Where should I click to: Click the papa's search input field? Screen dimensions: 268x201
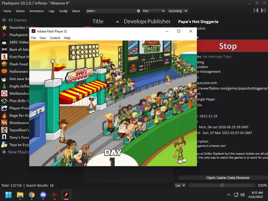click(111, 11)
